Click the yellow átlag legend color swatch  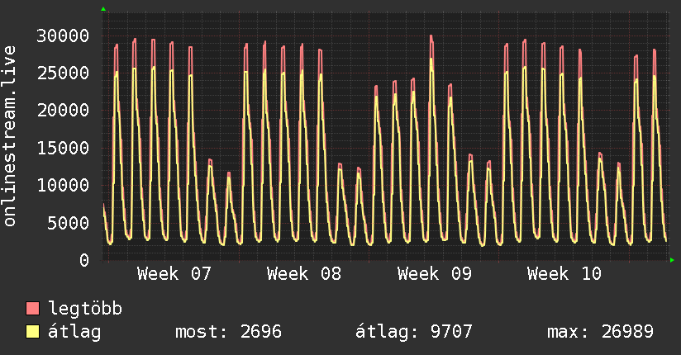pos(33,332)
